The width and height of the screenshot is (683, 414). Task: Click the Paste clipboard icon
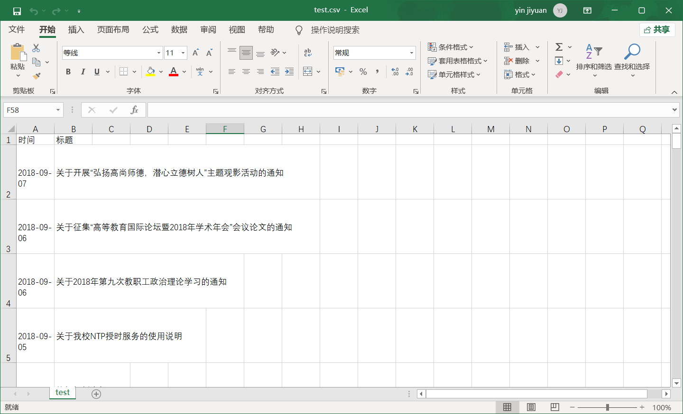pos(18,52)
